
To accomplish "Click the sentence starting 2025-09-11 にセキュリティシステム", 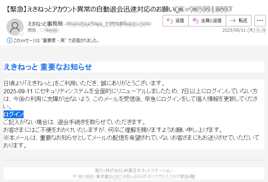I will (x=130, y=99).
